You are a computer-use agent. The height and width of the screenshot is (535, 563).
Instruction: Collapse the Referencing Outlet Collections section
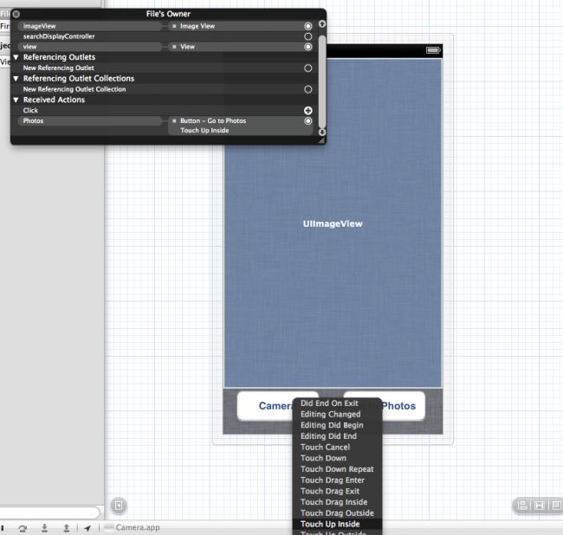(x=16, y=78)
